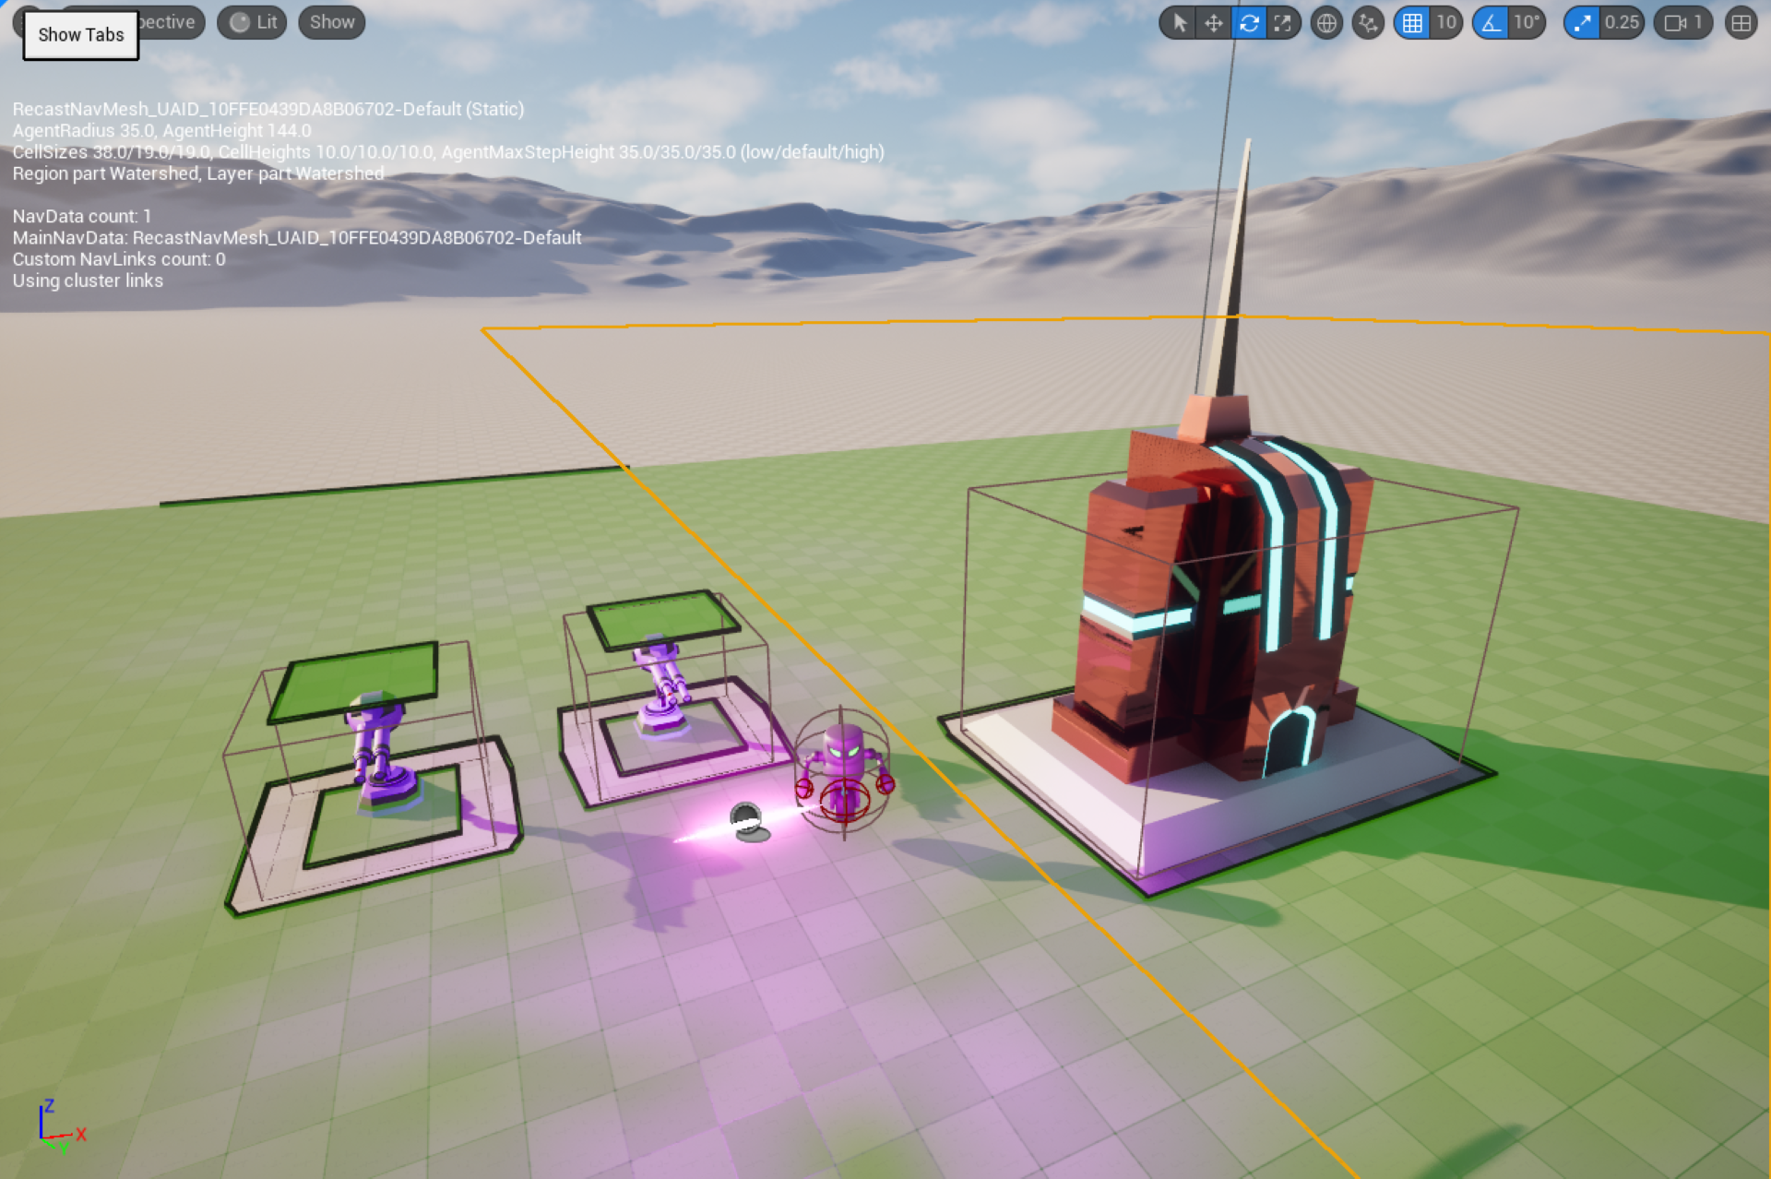The image size is (1771, 1179).
Task: Select the left purple turret actor
Action: click(380, 752)
